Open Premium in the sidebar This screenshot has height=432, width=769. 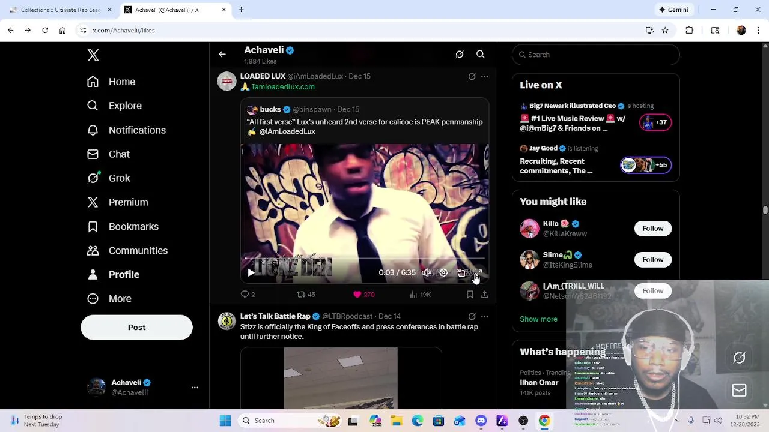pyautogui.click(x=117, y=202)
